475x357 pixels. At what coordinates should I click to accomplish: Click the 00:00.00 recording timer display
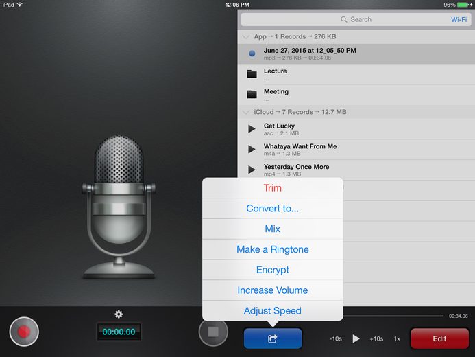pos(119,332)
